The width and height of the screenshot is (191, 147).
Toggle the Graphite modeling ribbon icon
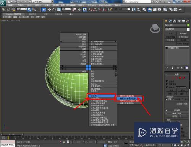[x=150, y=10]
